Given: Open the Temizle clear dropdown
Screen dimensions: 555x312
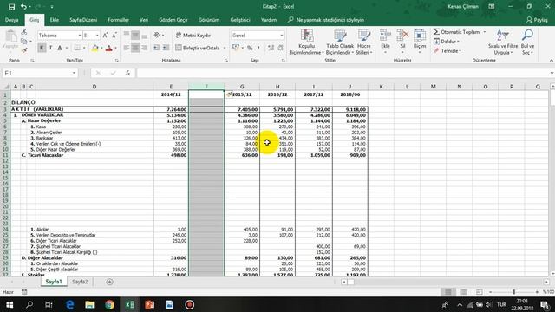Looking at the screenshot, I should click(447, 51).
